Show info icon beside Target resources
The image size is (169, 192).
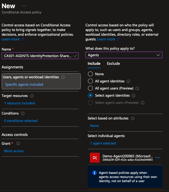32,96
